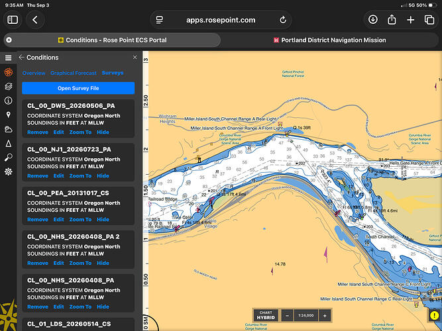Zoom To the CL_00_DWS_20260506_PA survey
This screenshot has width=442, height=331.
pyautogui.click(x=80, y=132)
